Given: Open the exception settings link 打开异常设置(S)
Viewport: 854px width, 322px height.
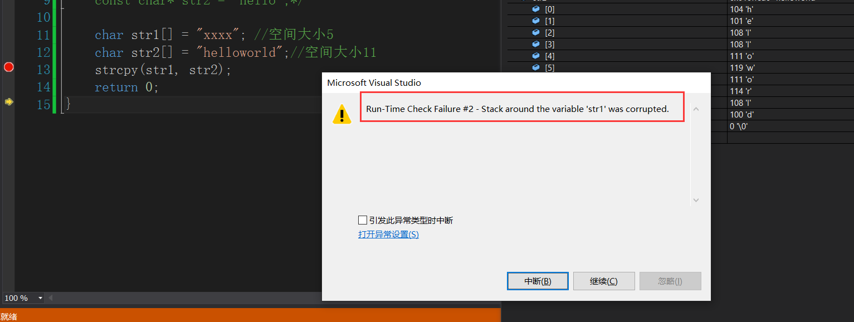Looking at the screenshot, I should (388, 235).
